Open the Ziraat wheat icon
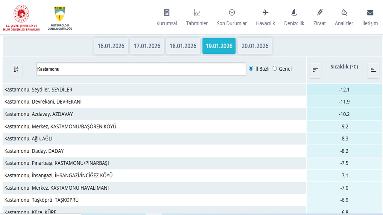383x215 pixels. tap(320, 13)
